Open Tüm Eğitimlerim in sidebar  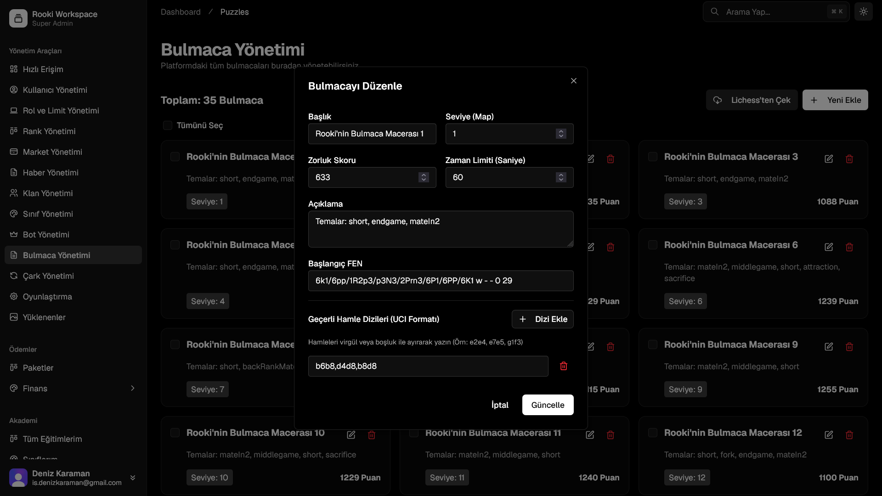point(73,439)
